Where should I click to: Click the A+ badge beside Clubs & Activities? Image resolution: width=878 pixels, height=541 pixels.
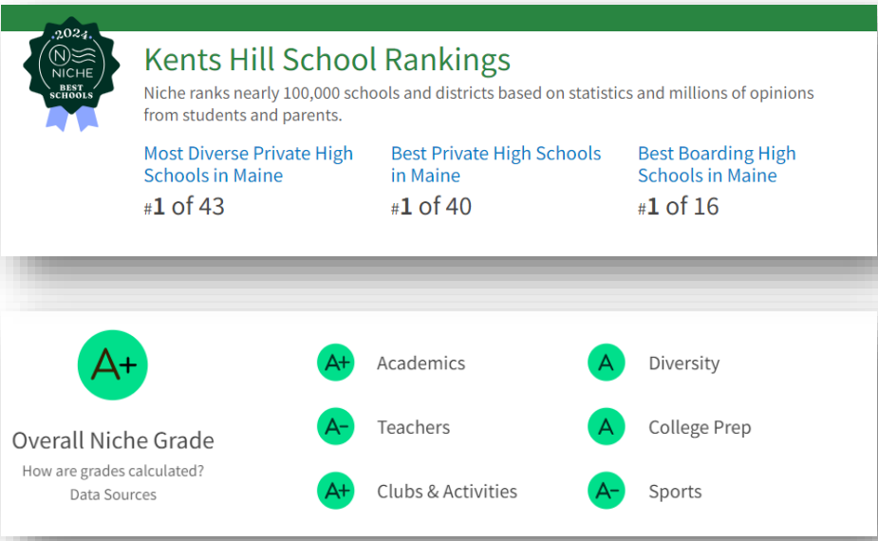pos(336,491)
